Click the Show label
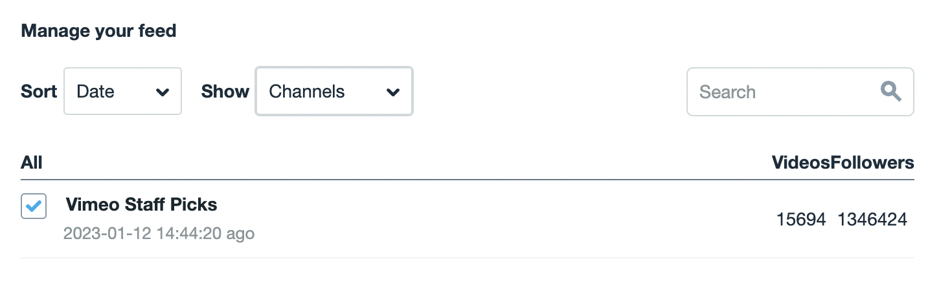This screenshot has height=283, width=939. coord(225,92)
